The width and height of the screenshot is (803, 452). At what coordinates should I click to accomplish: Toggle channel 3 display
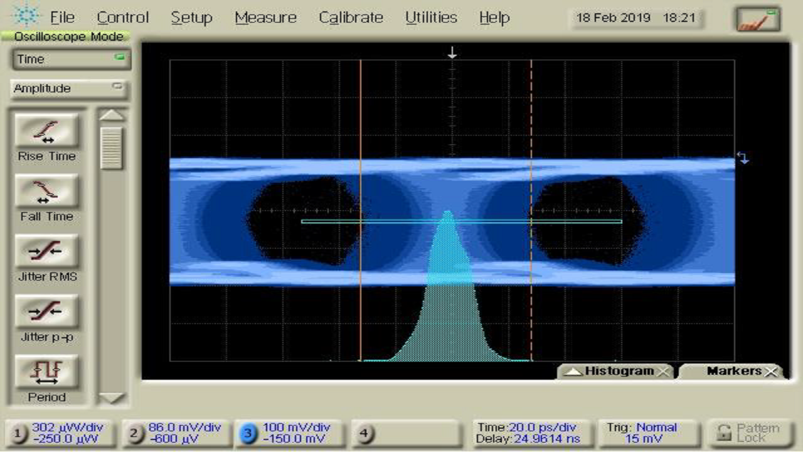pyautogui.click(x=248, y=434)
